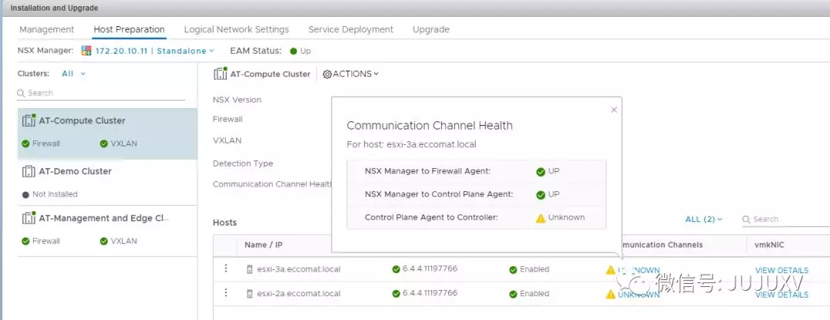The width and height of the screenshot is (830, 320).
Task: Click AT-Management cluster Firewall green check
Action: (x=25, y=241)
